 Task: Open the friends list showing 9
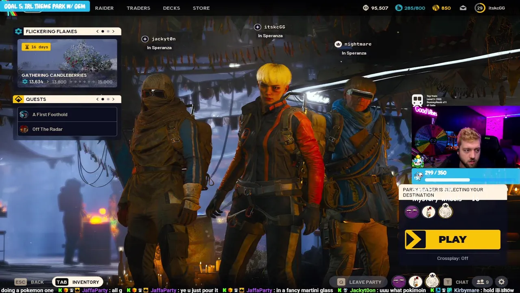(483, 282)
